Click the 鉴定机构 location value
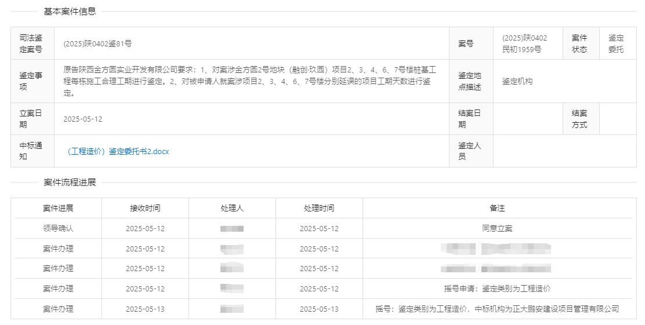Viewport: 645px width, 325px height. coord(517,82)
